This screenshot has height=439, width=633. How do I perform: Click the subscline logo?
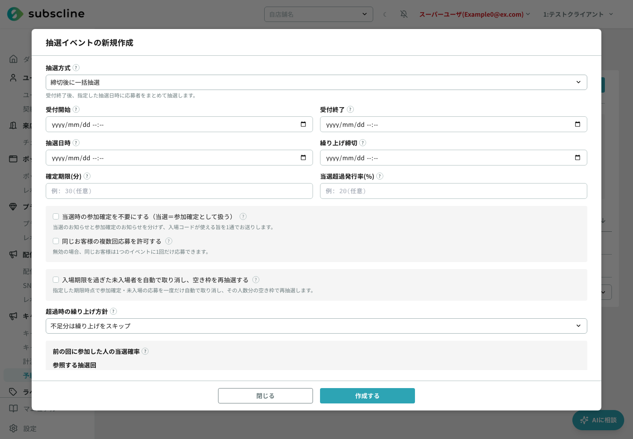[46, 14]
